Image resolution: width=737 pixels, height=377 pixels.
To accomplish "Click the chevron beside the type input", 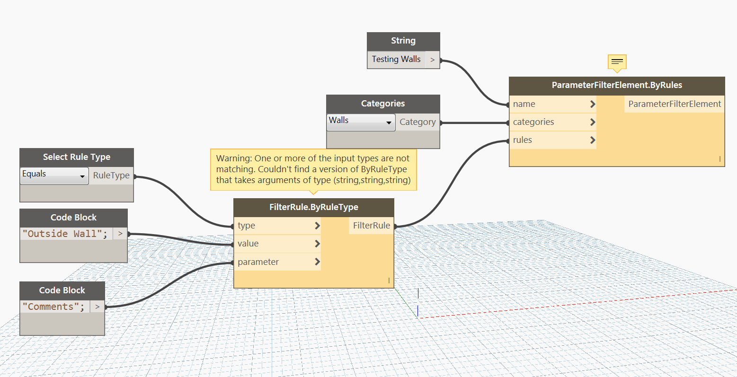I will [x=317, y=226].
